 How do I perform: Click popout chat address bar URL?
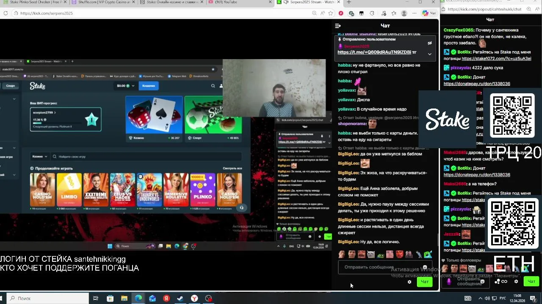click(x=484, y=9)
